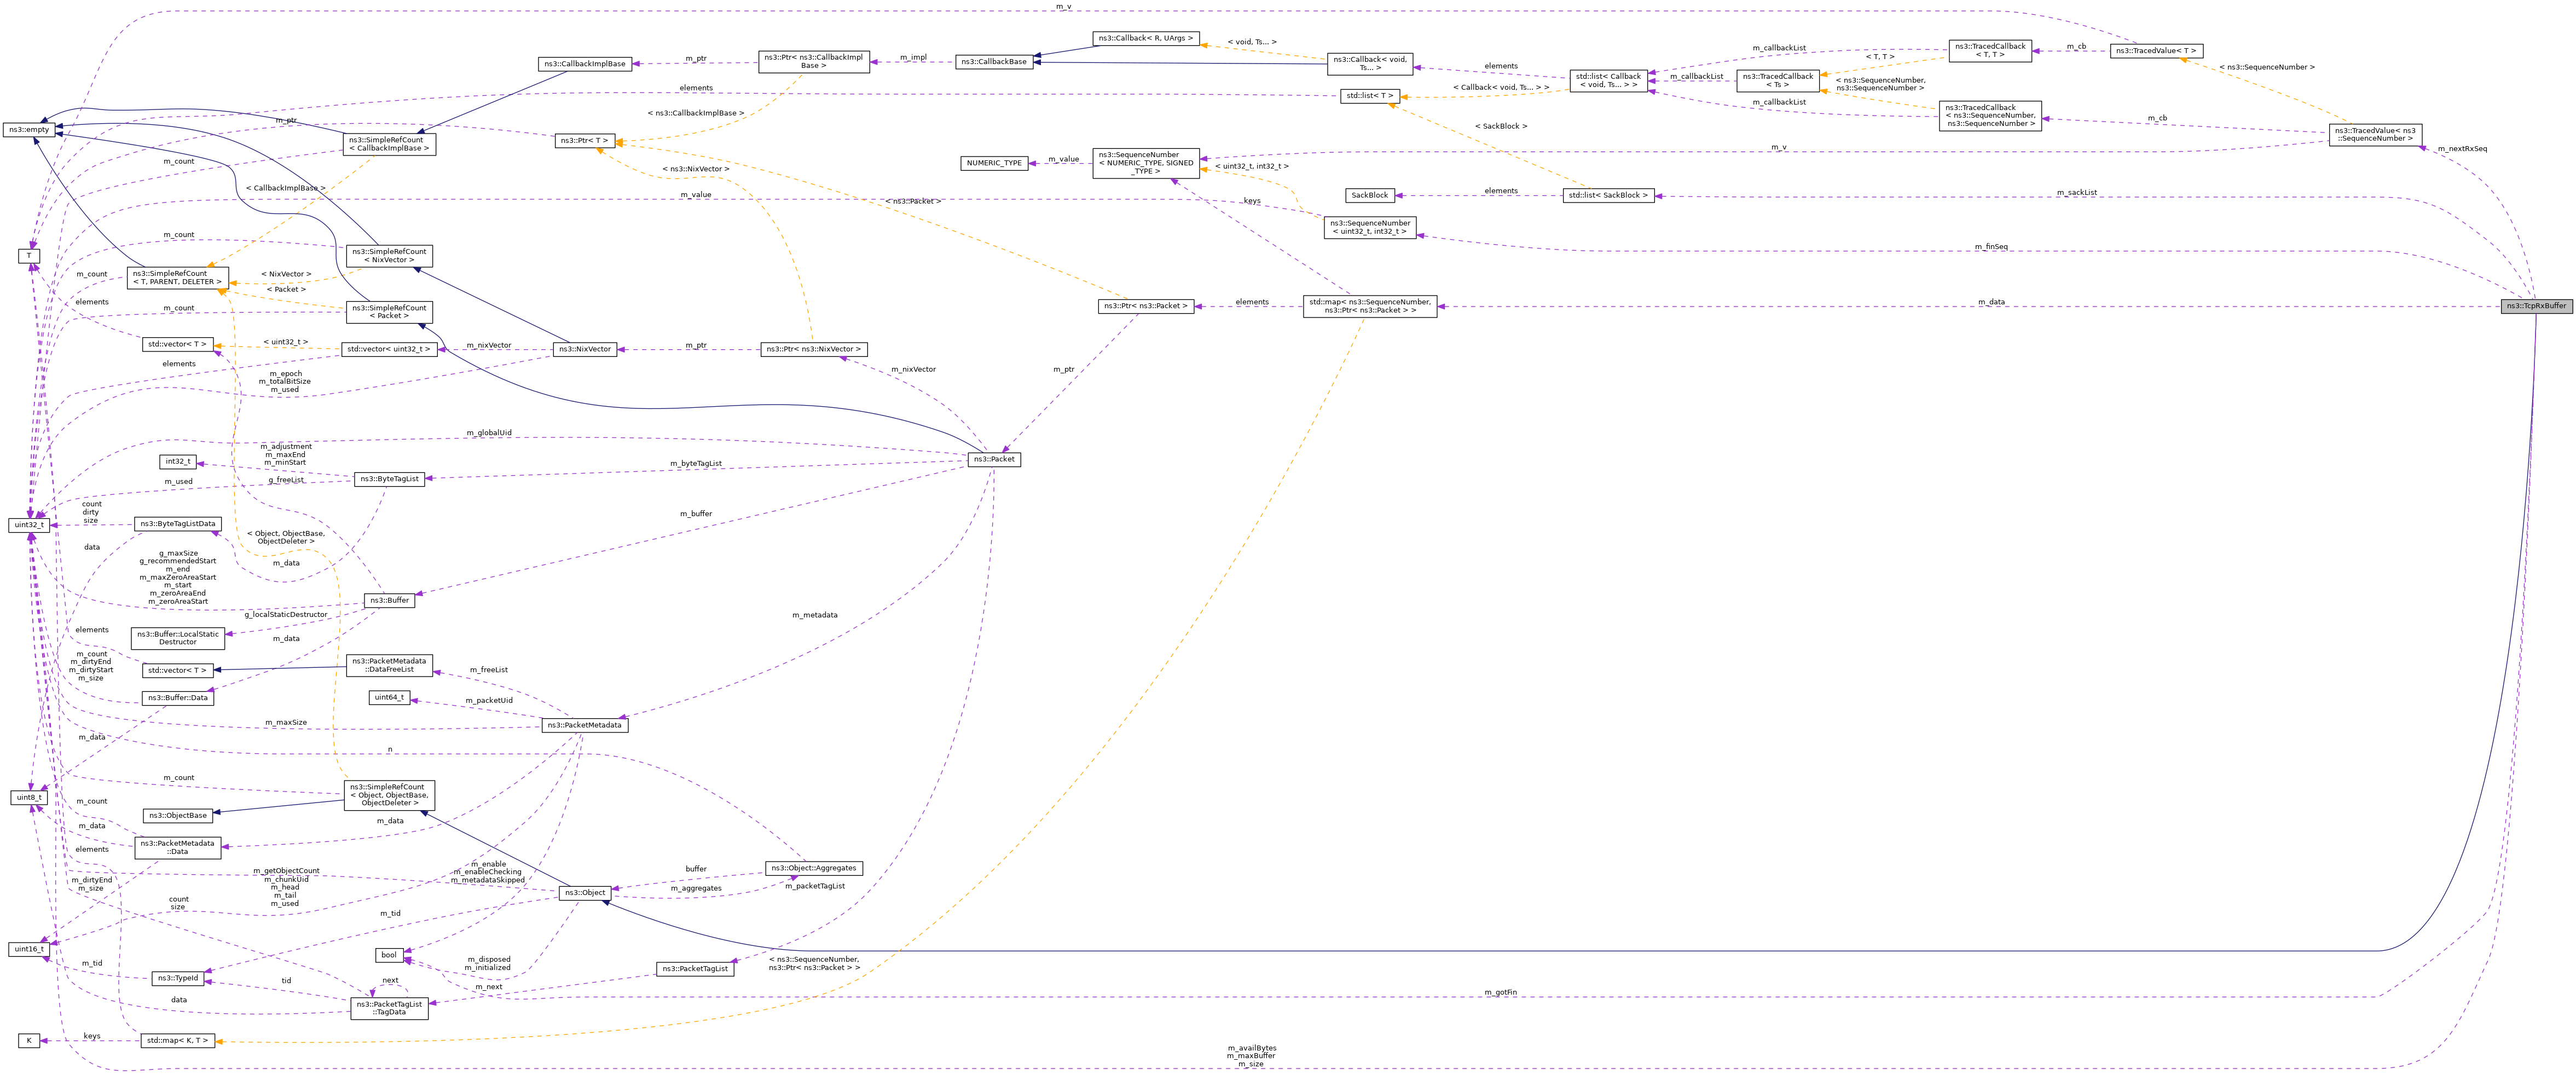Open the ns3::TracedCallback< T, T > node
This screenshot has height=1074, width=2576.
click(1990, 51)
